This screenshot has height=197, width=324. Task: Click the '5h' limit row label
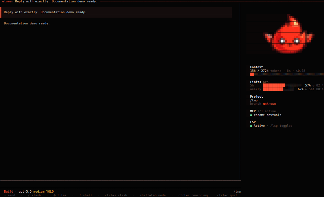pyautogui.click(x=252, y=85)
